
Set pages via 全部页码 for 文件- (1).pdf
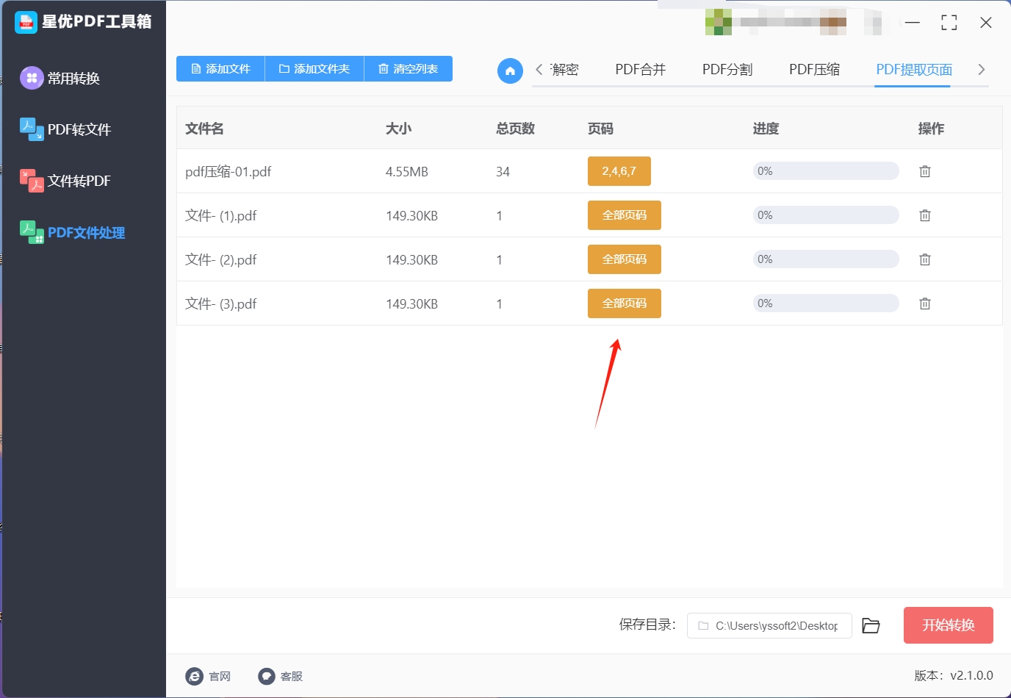pos(625,215)
